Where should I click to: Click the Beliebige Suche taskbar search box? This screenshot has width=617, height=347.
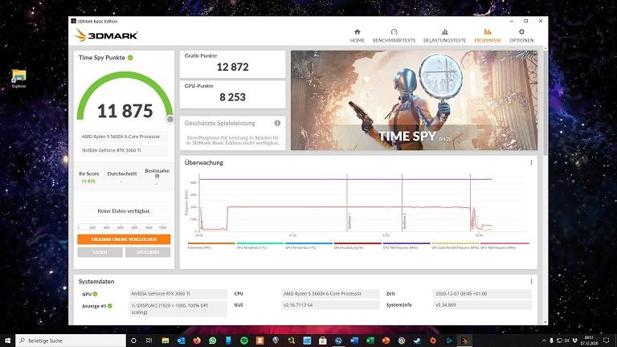click(x=71, y=341)
